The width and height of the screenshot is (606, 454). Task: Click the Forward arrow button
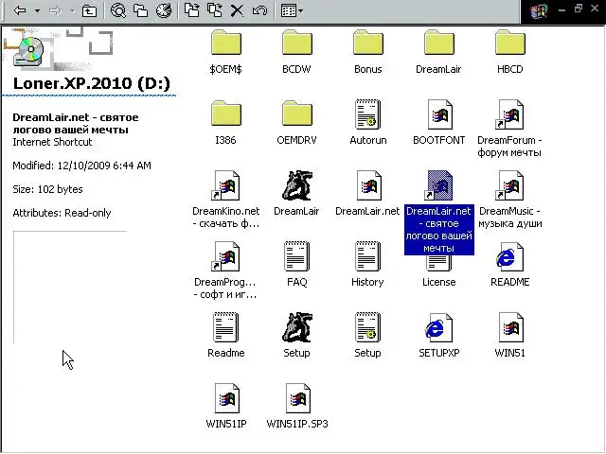pos(55,10)
